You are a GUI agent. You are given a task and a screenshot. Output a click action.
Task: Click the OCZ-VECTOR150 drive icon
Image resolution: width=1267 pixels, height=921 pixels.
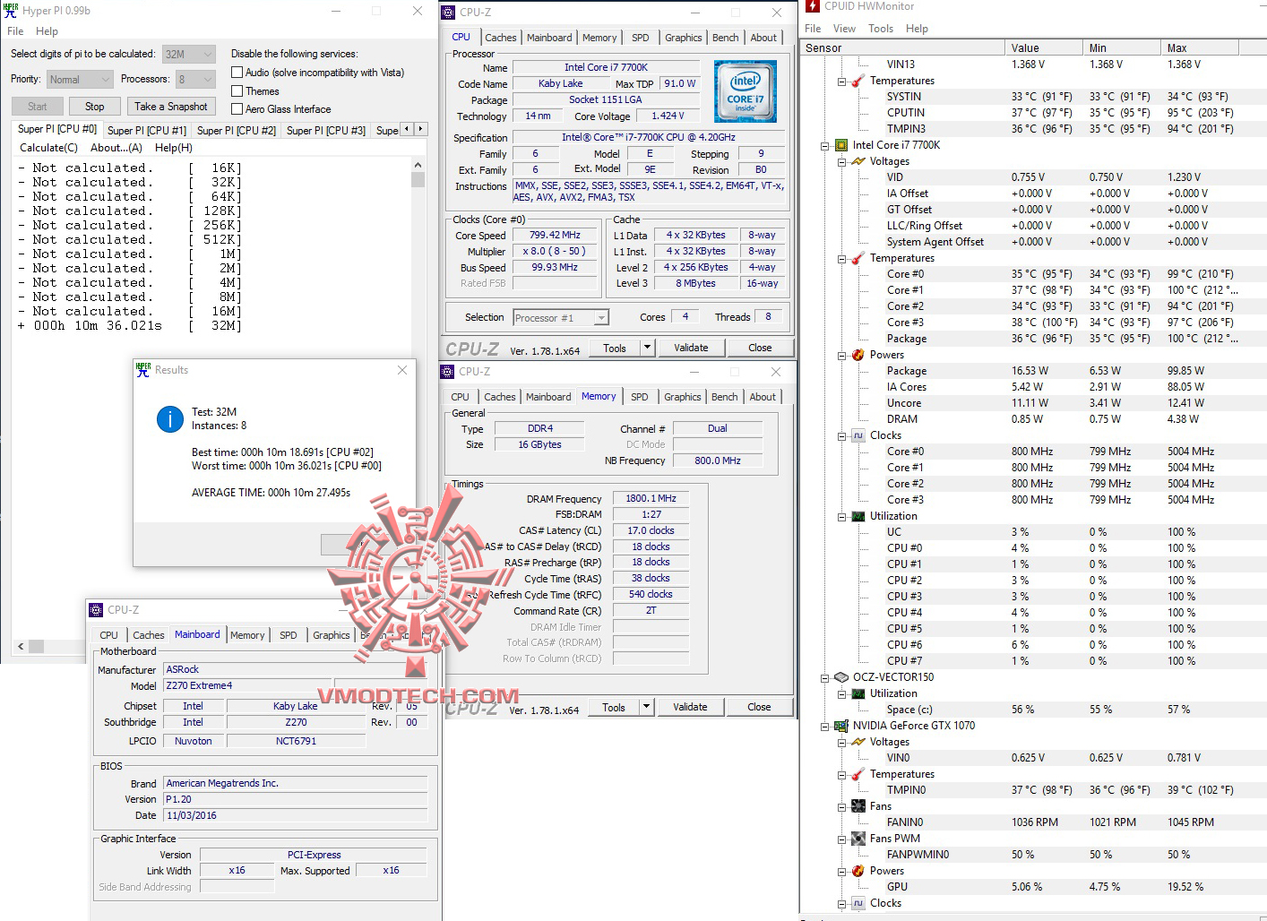pos(841,677)
